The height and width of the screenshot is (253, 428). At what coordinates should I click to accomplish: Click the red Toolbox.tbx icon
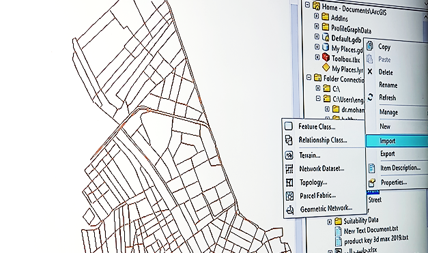tap(326, 57)
